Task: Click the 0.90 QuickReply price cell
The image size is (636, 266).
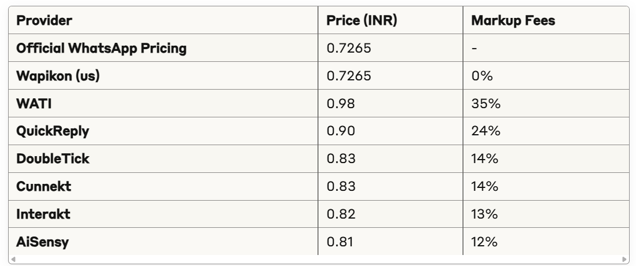Action: coord(390,131)
